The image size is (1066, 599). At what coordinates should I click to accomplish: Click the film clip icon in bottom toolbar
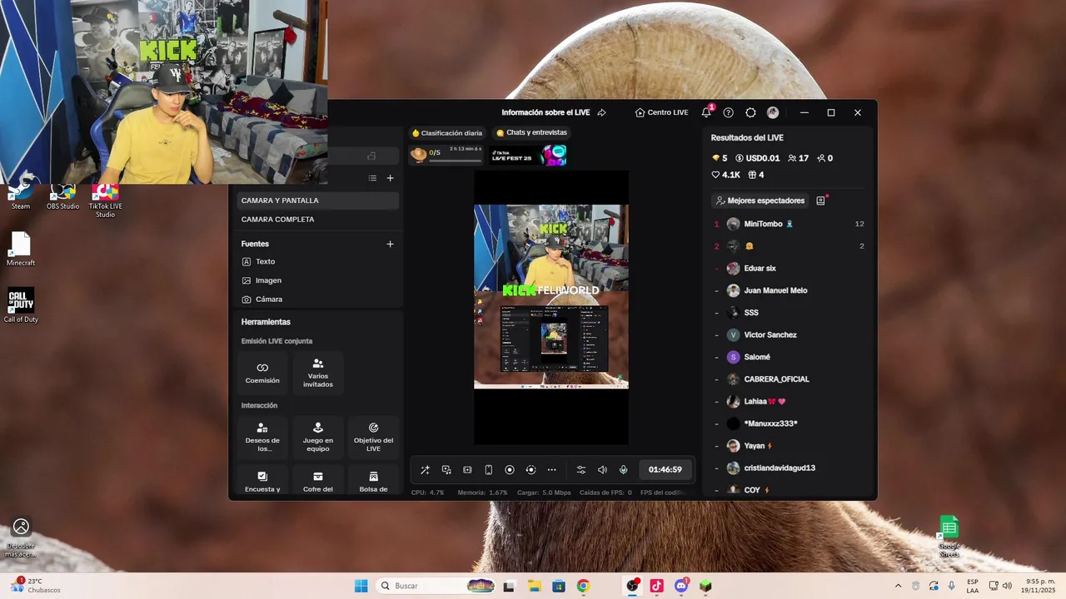tap(467, 470)
